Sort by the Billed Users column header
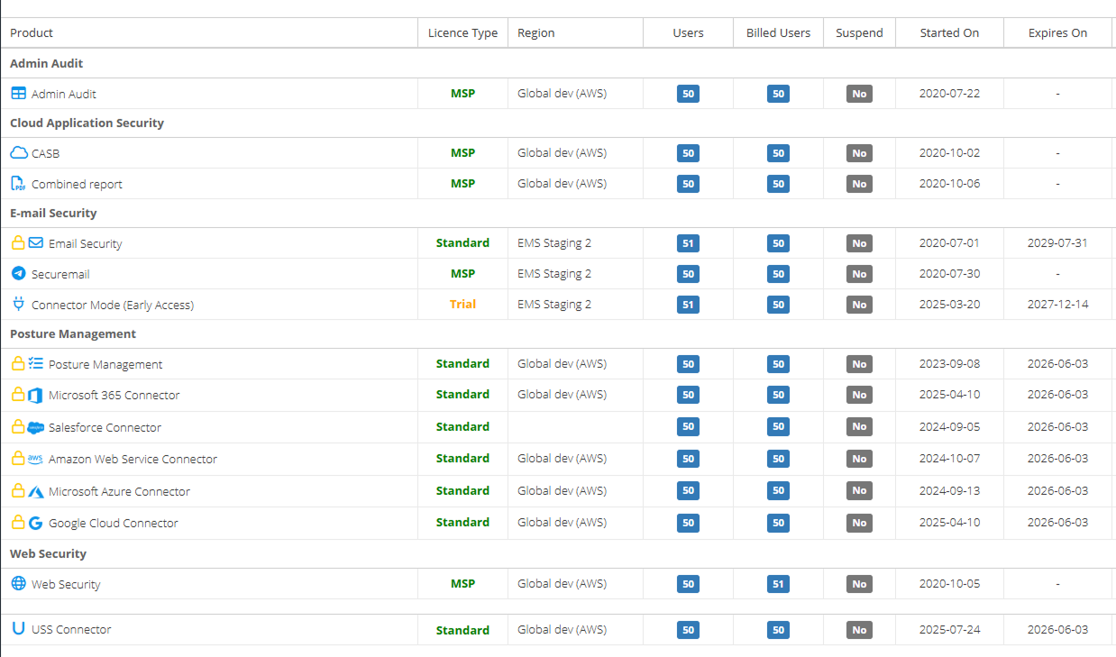The height and width of the screenshot is (657, 1116). coord(778,32)
